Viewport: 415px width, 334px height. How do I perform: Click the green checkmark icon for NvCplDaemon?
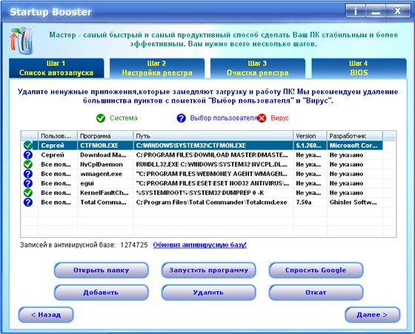click(28, 164)
